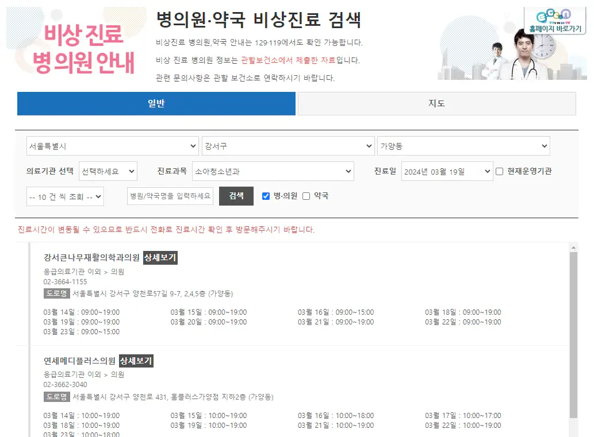Open the 진료일 date dropdown
Image resolution: width=594 pixels, height=437 pixels.
pos(447,171)
